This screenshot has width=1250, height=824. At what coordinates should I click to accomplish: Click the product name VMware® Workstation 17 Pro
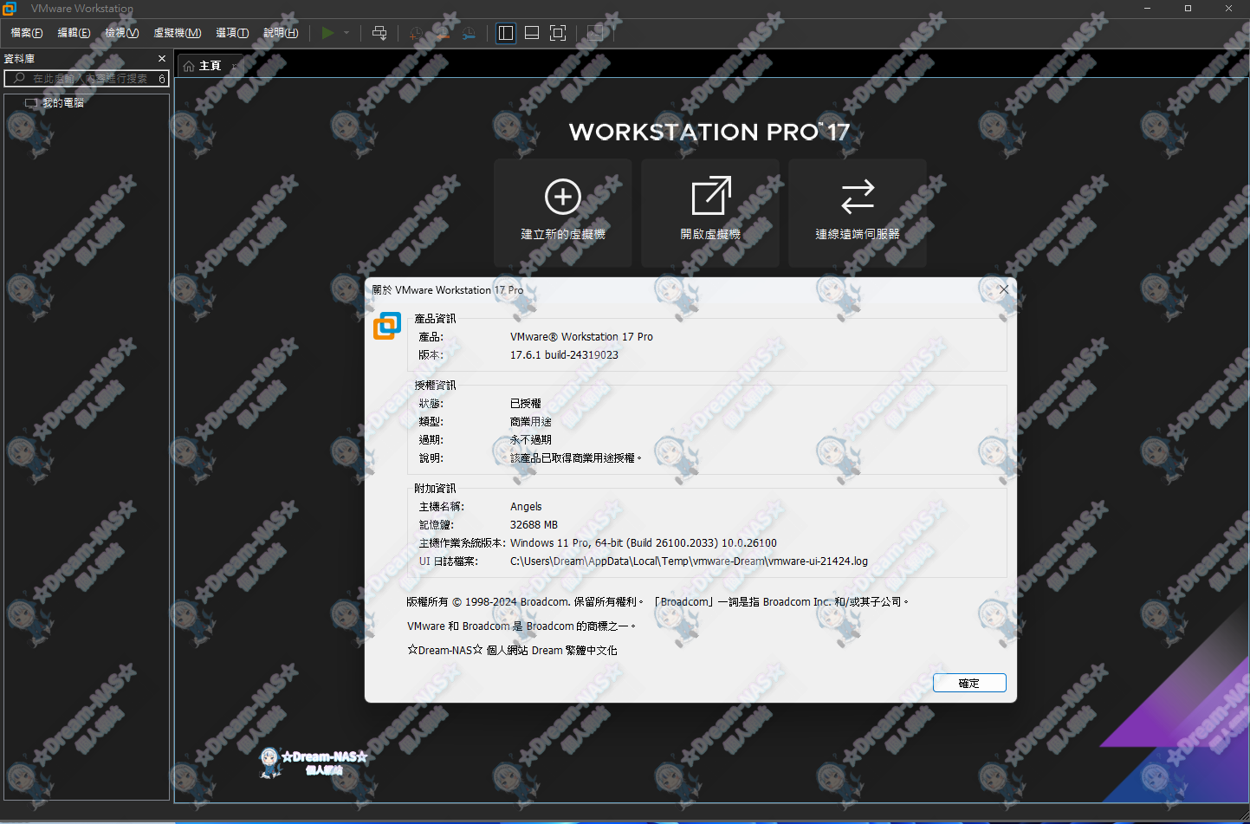pyautogui.click(x=581, y=337)
